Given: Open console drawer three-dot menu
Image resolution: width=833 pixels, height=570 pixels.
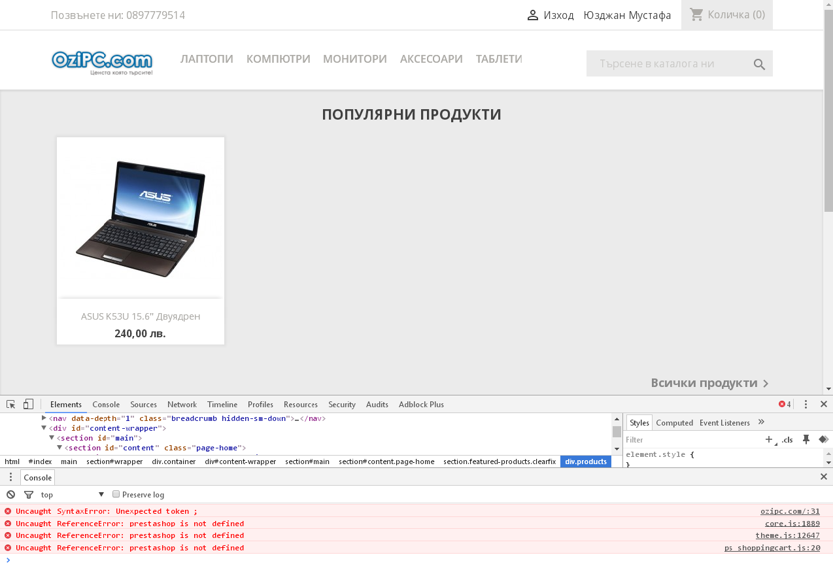Looking at the screenshot, I should 10,477.
